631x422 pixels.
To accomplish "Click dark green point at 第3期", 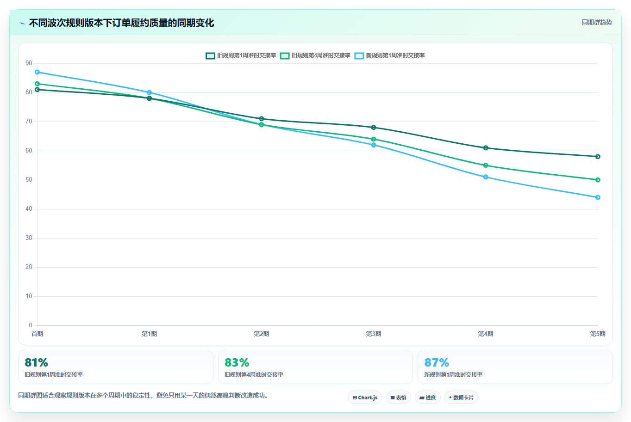I will click(x=374, y=128).
